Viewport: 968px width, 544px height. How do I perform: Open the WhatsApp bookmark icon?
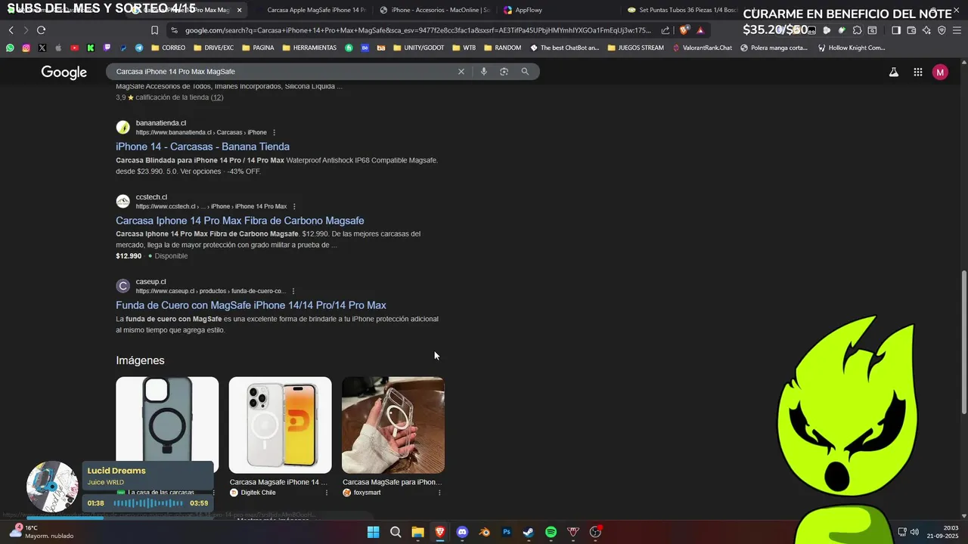tap(10, 48)
